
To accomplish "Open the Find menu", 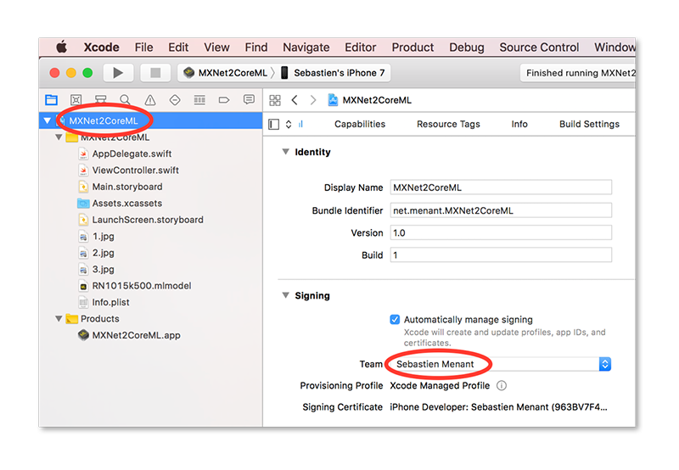I will tap(256, 48).
